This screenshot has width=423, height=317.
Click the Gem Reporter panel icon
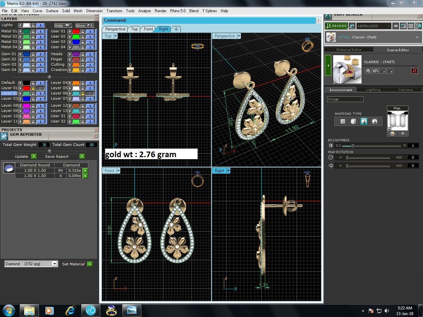(4, 136)
